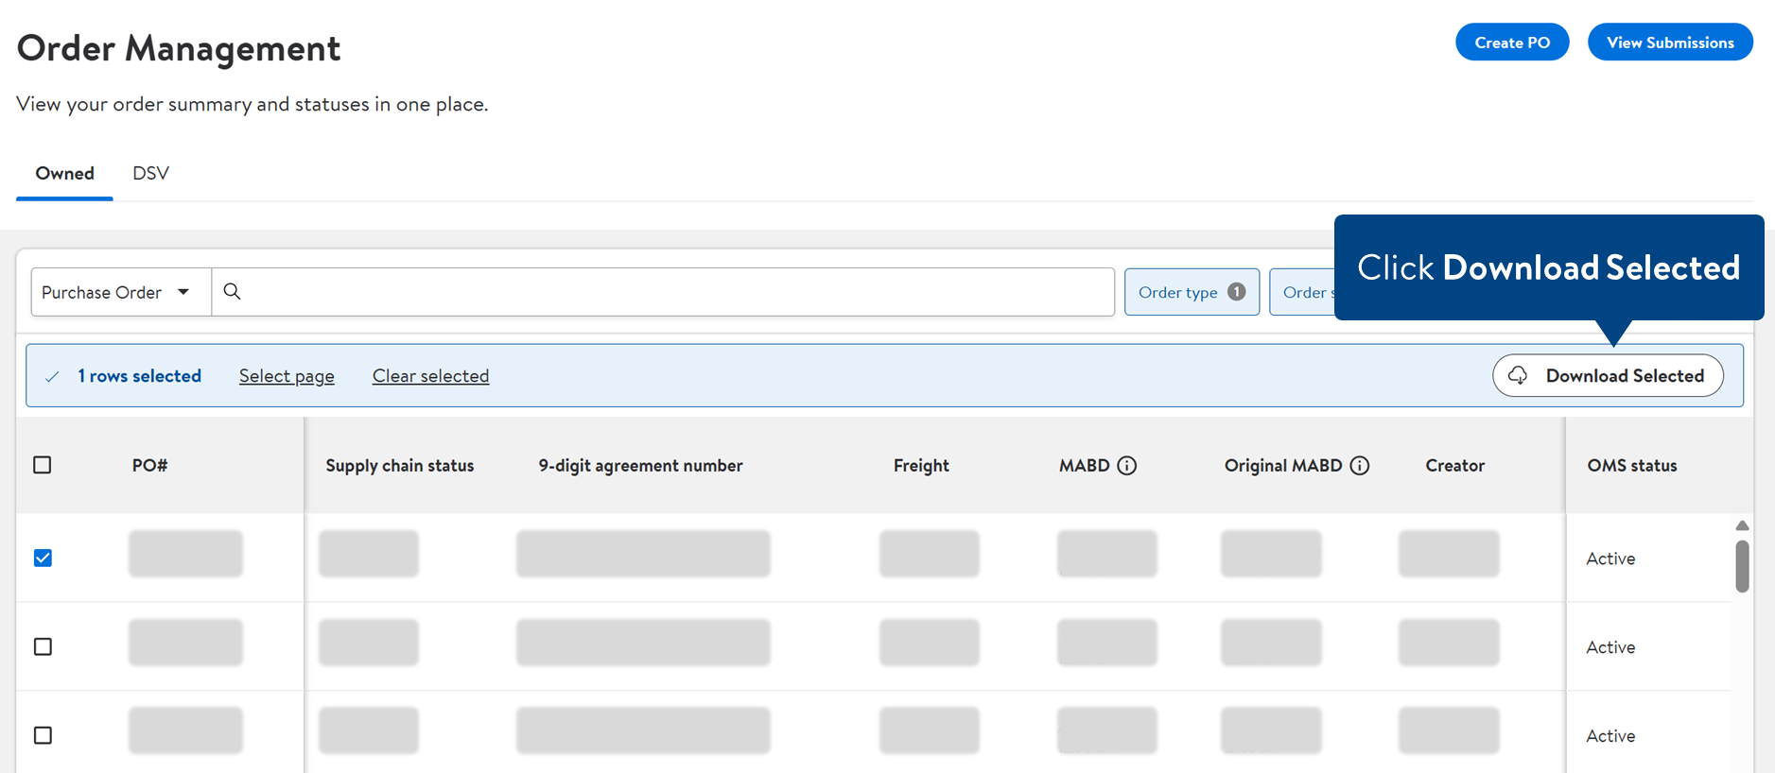The image size is (1775, 773).
Task: Switch to the DSV tab
Action: pos(150,173)
